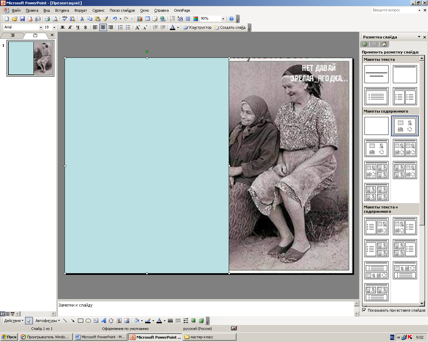This screenshot has height=342, width=428.
Task: Align text to the left
Action: 95,27
